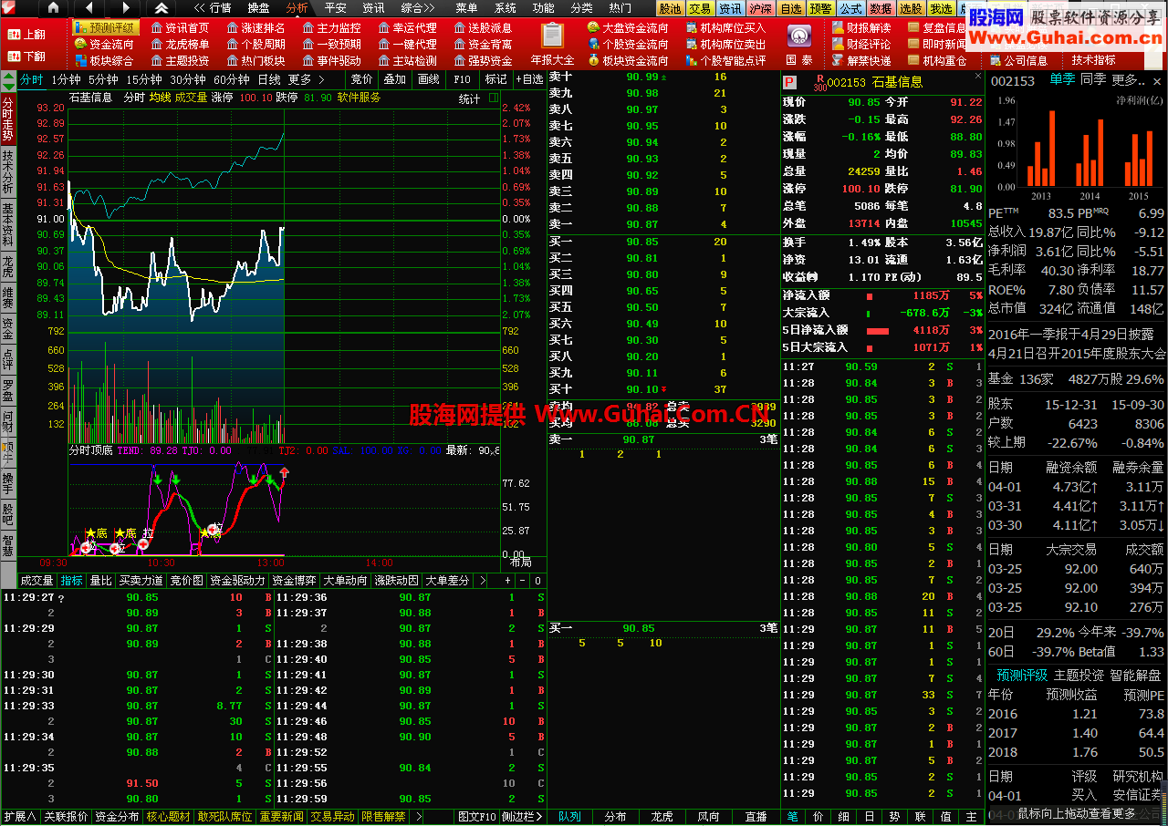Open 板块资金流向 toolbar item

(628, 60)
